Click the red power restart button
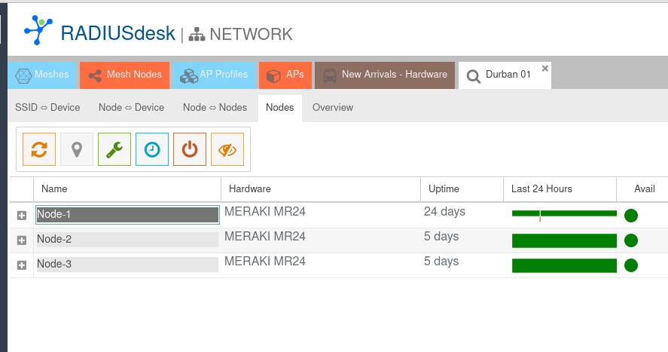 coord(190,149)
